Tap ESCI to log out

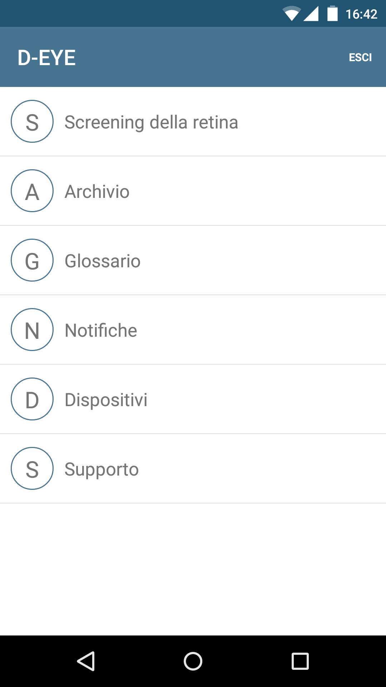click(x=360, y=57)
